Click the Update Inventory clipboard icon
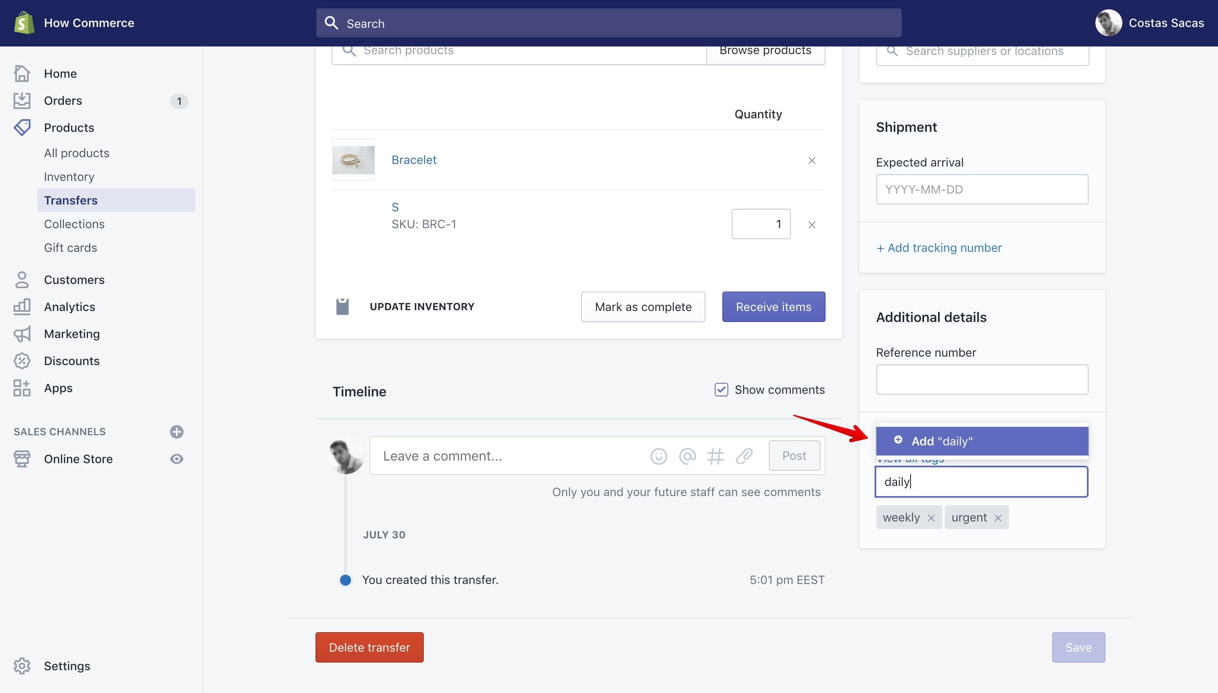Image resolution: width=1218 pixels, height=693 pixels. pos(343,306)
